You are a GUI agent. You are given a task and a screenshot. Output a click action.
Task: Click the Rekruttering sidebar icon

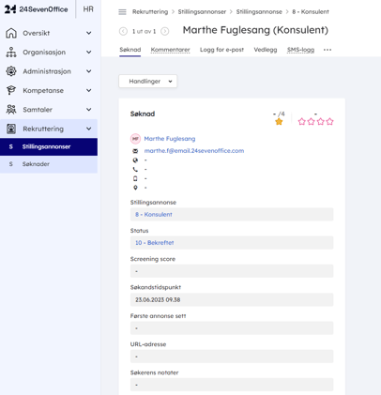coord(11,129)
